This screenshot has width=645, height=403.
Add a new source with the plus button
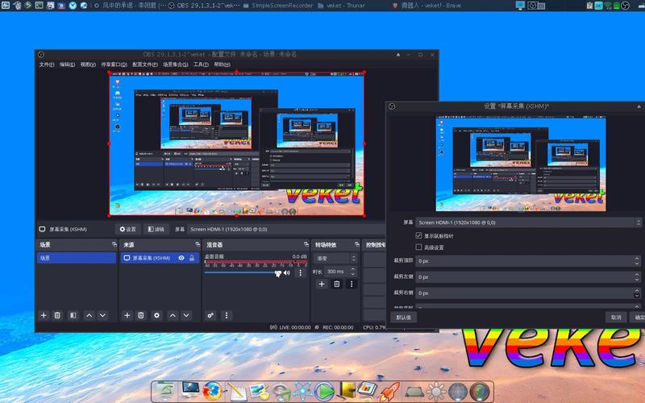[x=127, y=315]
